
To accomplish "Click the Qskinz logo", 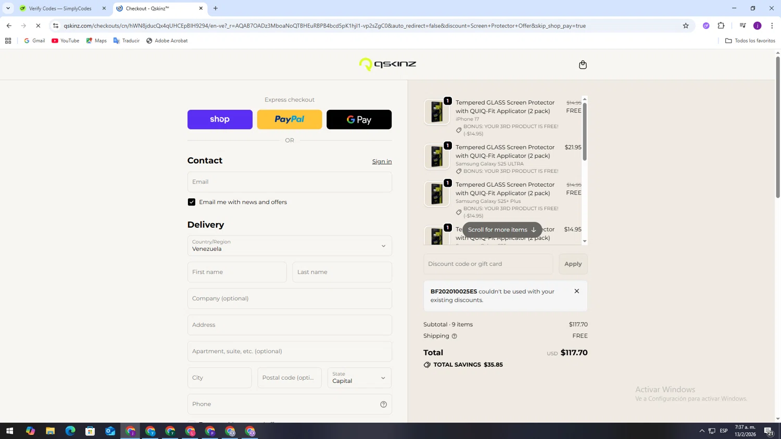I will tap(387, 64).
